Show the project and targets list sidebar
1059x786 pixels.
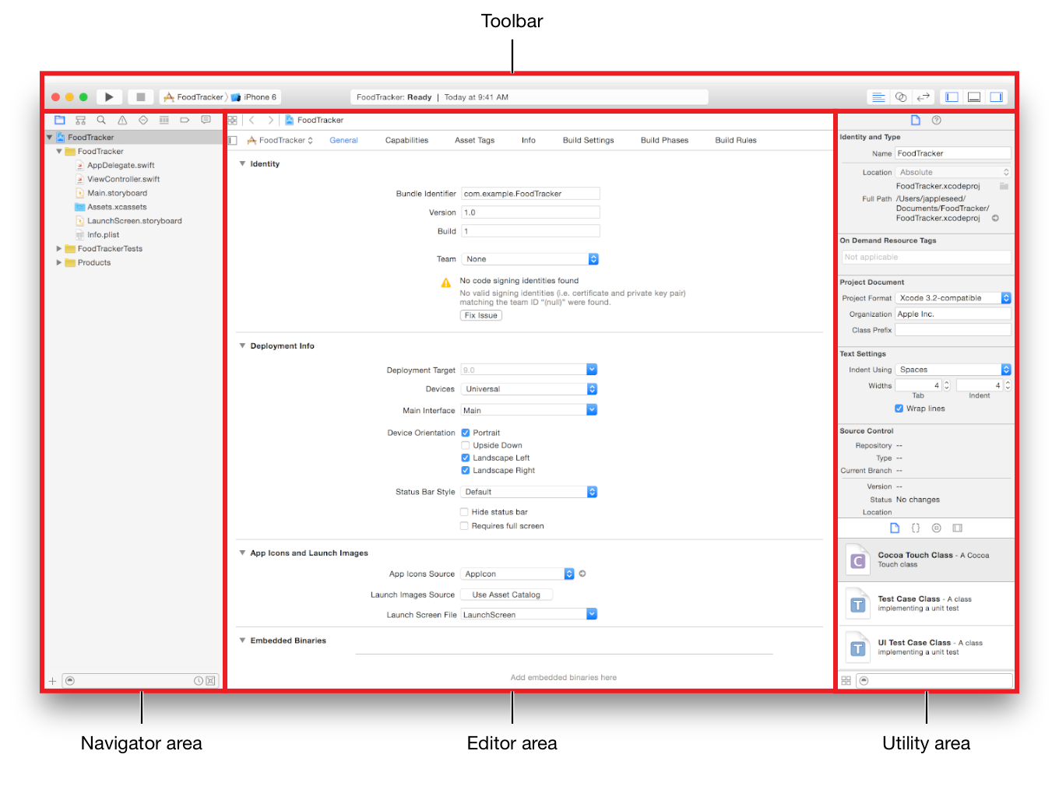point(232,140)
